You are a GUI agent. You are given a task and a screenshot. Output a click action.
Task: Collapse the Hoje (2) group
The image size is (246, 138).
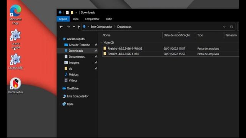101,43
